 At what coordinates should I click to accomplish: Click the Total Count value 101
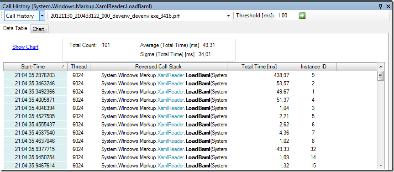(106, 46)
